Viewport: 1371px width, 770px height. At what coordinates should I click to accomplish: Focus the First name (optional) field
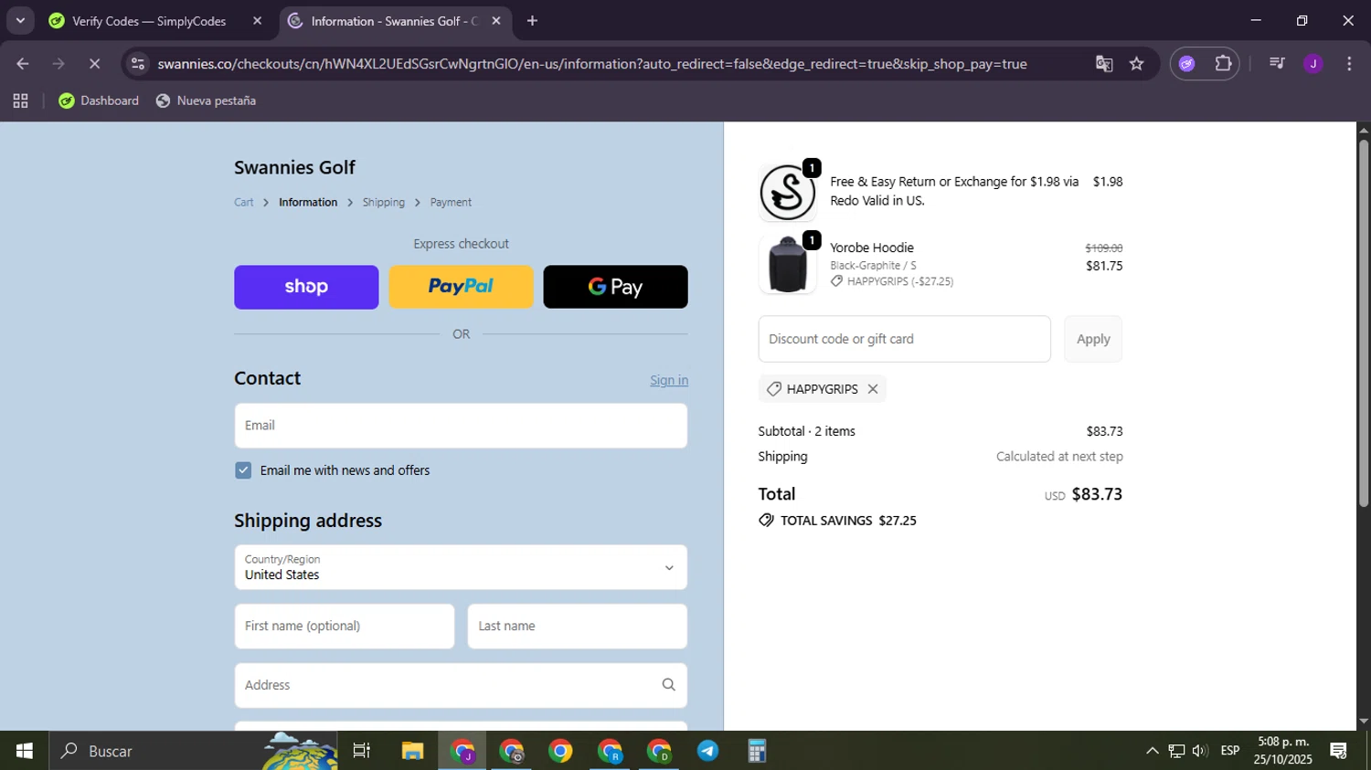[x=345, y=627]
